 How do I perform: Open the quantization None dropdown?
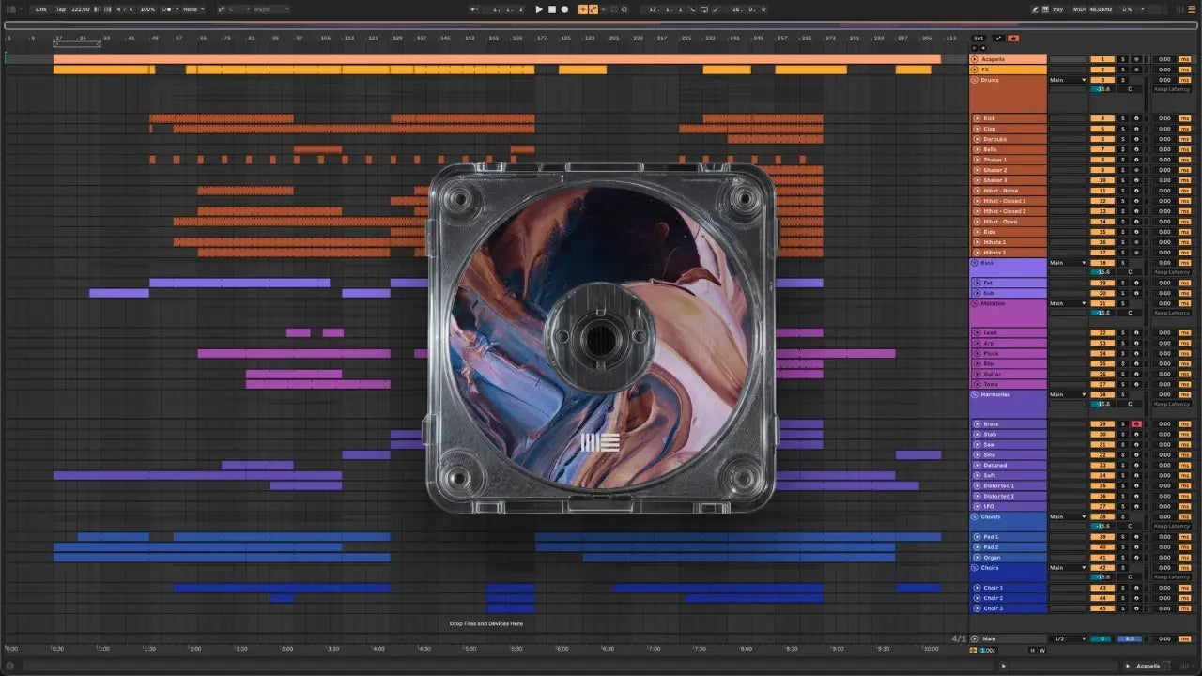point(193,9)
